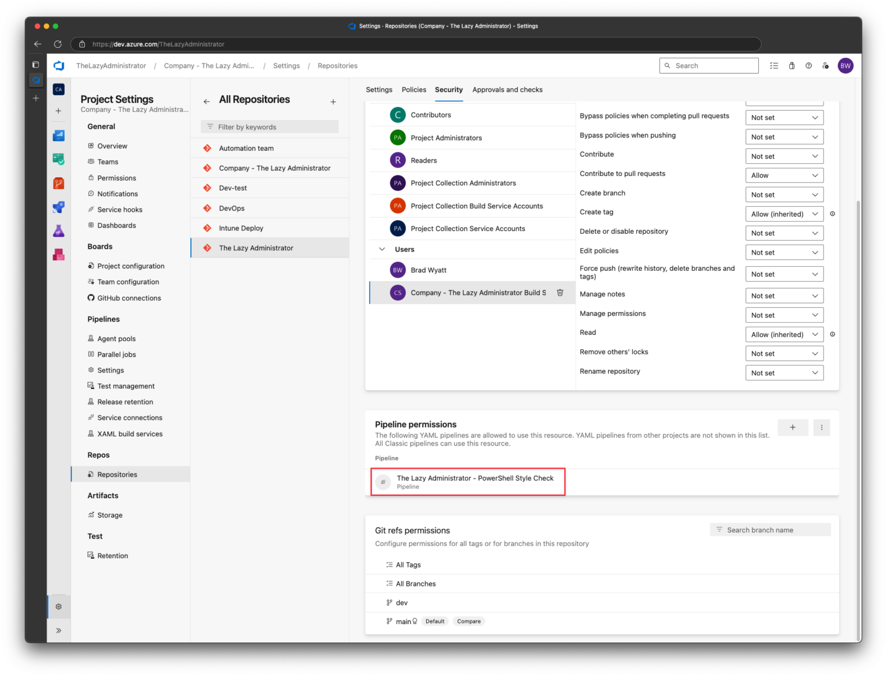The width and height of the screenshot is (887, 676).
Task: Open Pipeline permissions more options menu
Action: [x=821, y=427]
